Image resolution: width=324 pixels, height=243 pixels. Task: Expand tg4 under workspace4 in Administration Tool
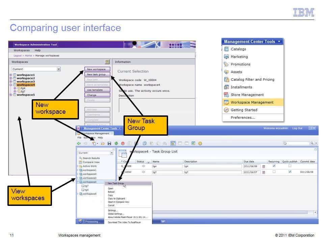pos(15,88)
